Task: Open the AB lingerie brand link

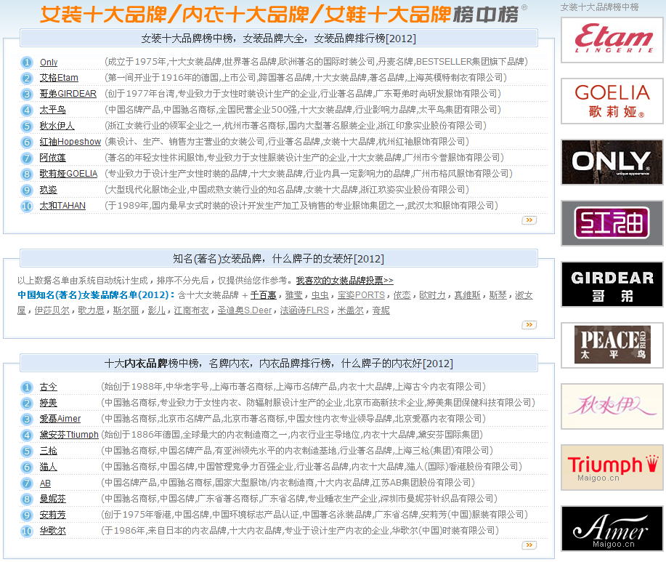Action: click(45, 483)
